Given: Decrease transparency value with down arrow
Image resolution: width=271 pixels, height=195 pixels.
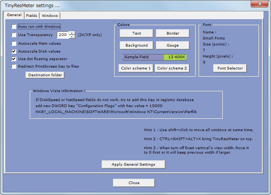Looking at the screenshot, I should (x=72, y=37).
